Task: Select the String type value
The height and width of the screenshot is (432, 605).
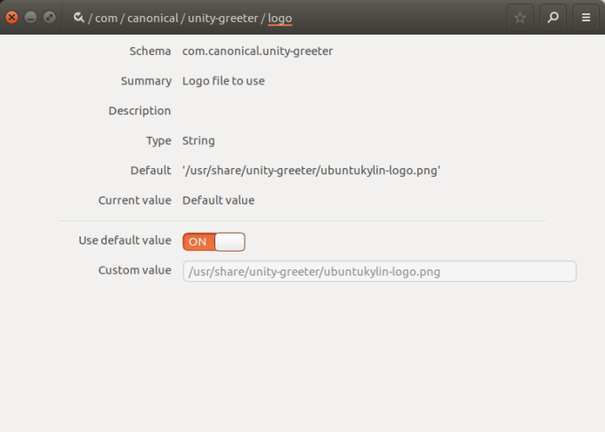Action: [x=198, y=140]
